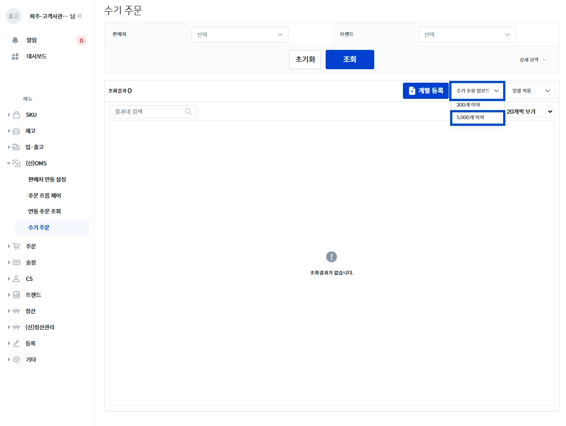566x426 pixels.
Task: Click the 입·출고 truck icon
Action: (17, 147)
